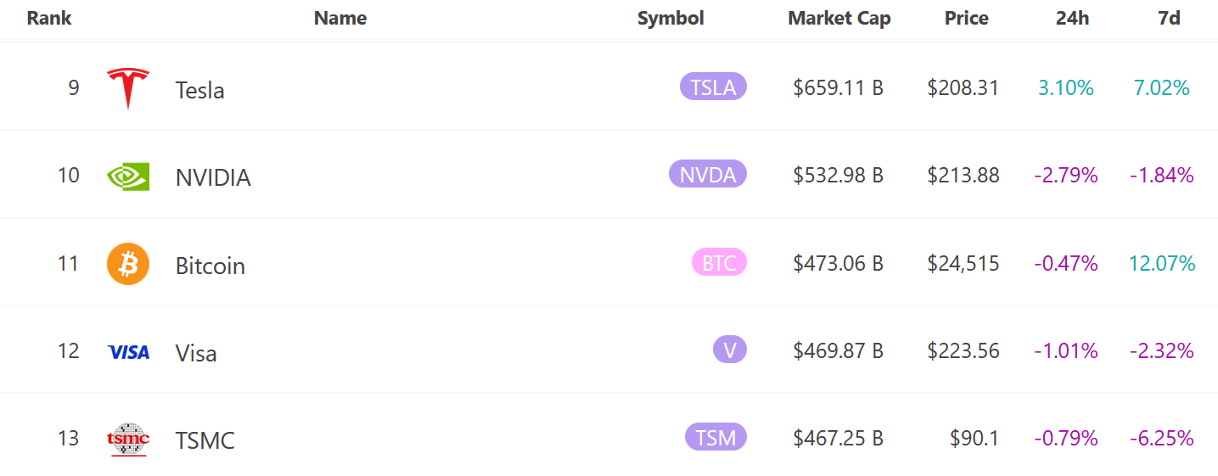The image size is (1218, 476).
Task: Select the V symbol badge
Action: pos(730,350)
